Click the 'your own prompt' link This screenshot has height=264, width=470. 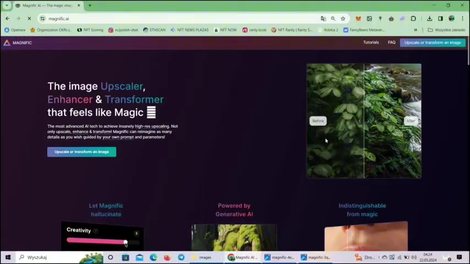pos(118,137)
